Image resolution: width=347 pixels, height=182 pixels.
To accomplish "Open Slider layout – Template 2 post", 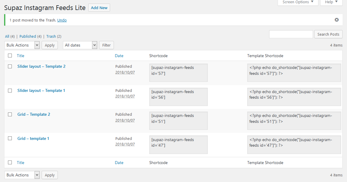I will 41,67.
